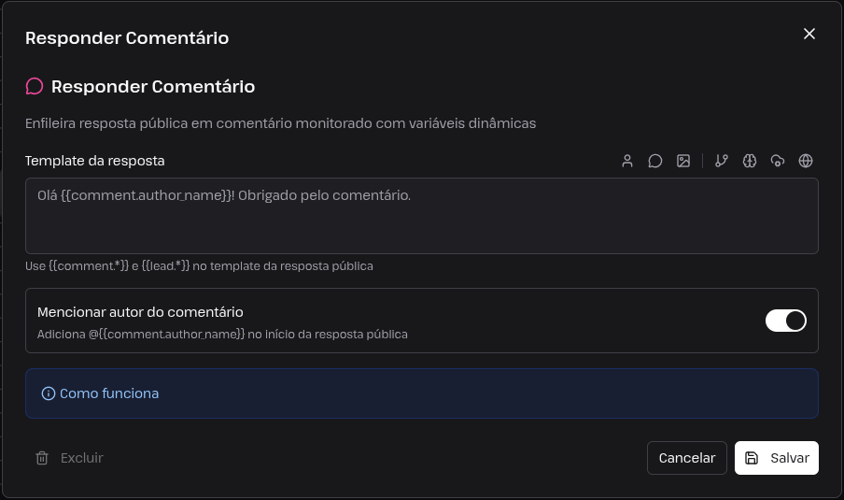Insert a lead variable using the person icon

pyautogui.click(x=627, y=161)
